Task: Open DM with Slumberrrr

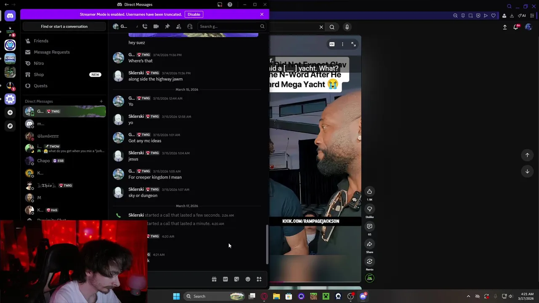Action: (64, 136)
